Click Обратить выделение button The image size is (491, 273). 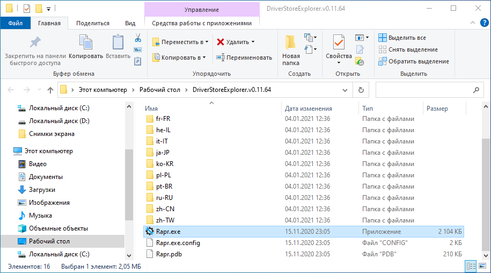414,61
